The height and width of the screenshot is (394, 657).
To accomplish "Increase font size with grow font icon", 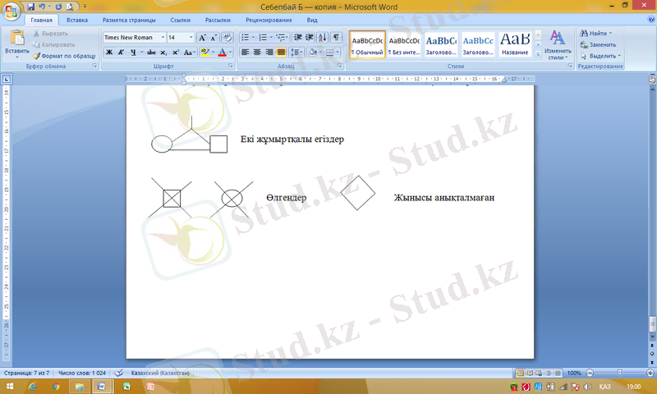I will pos(203,38).
